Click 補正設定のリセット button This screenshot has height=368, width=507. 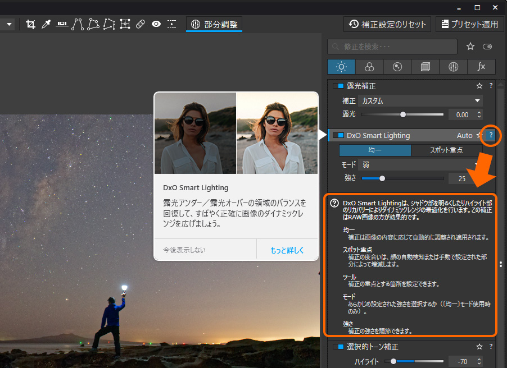coord(387,24)
